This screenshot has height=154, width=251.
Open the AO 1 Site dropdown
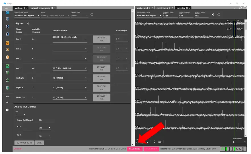pyautogui.click(x=44, y=128)
